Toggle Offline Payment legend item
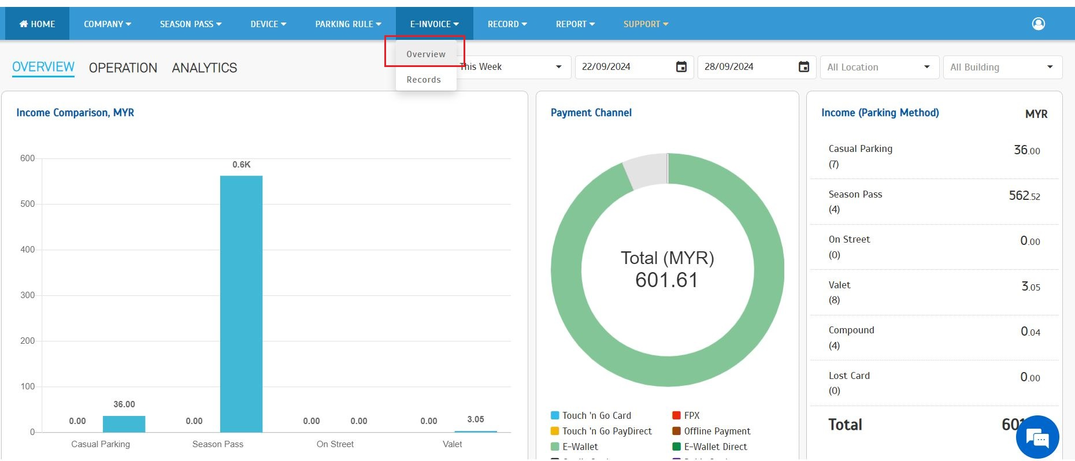The height and width of the screenshot is (461, 1075). click(717, 431)
